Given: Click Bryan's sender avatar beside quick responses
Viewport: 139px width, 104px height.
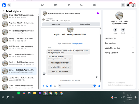Looking at the screenshot, I should point(44,73).
